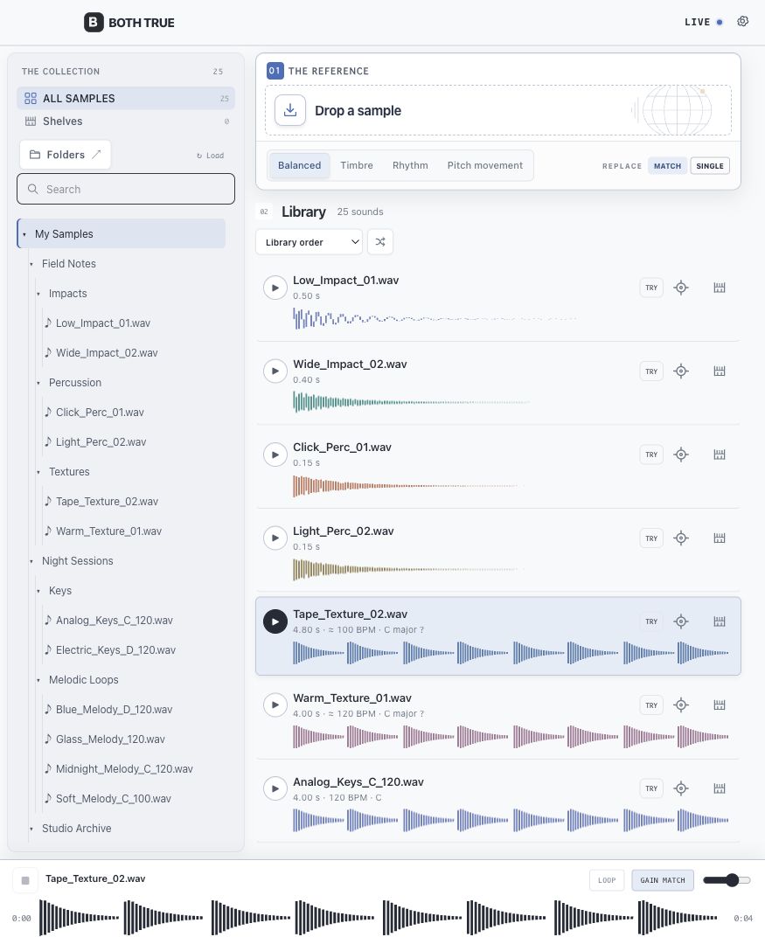The width and height of the screenshot is (765, 944).
Task: Open the Library order dropdown
Action: point(309,242)
